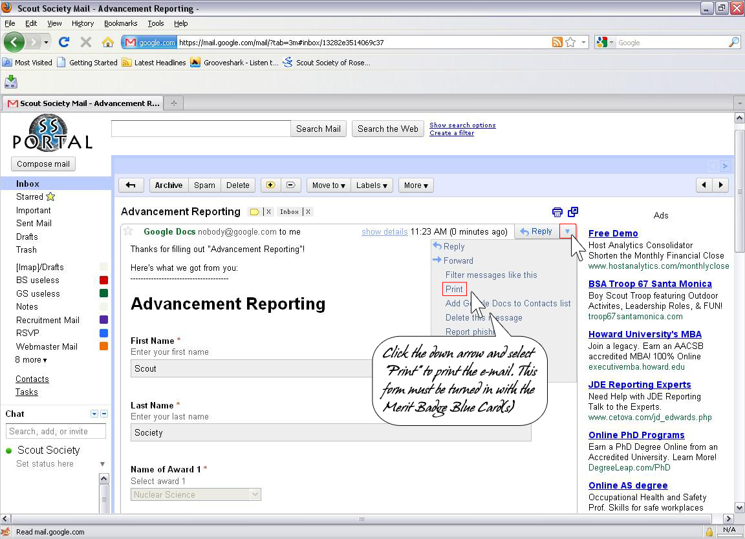Screen dimensions: 745x539
Task: Click the orange Webmaster Mail label color
Action: click(103, 346)
